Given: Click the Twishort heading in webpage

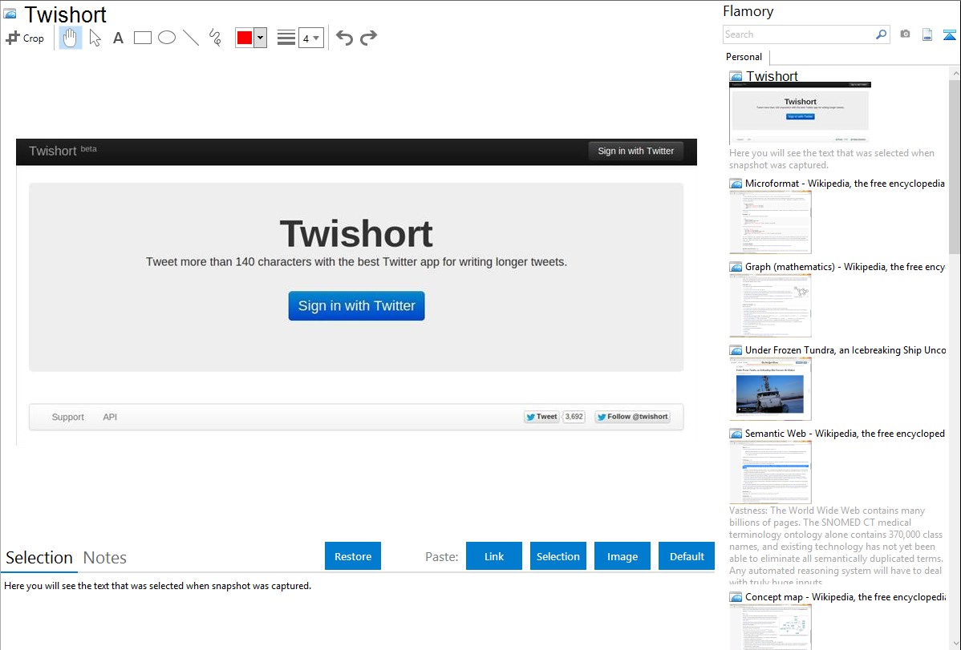Looking at the screenshot, I should click(x=356, y=233).
